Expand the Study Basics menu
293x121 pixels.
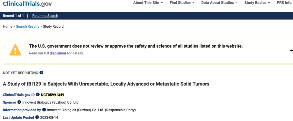click(257, 3)
